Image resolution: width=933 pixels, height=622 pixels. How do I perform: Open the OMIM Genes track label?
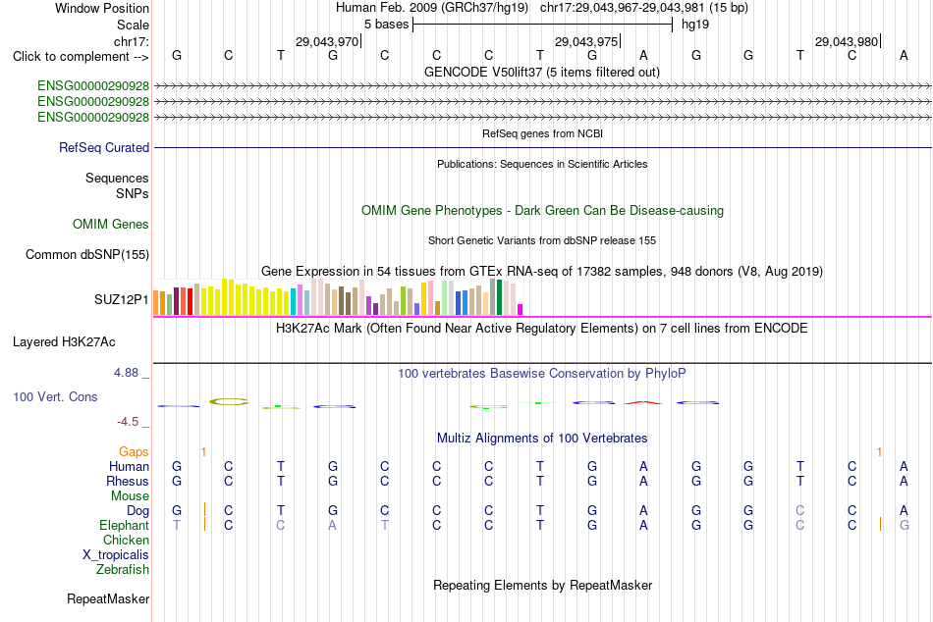(110, 225)
